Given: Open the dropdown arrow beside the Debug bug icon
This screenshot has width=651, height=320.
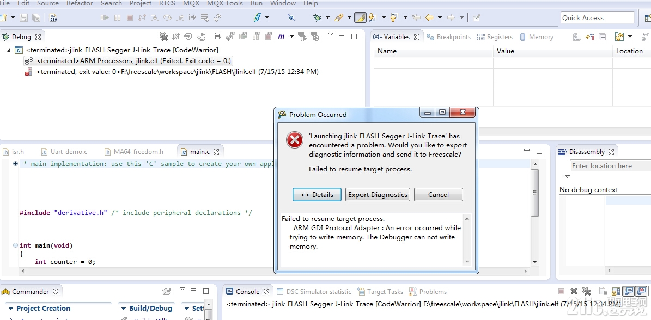Looking at the screenshot, I should 327,18.
